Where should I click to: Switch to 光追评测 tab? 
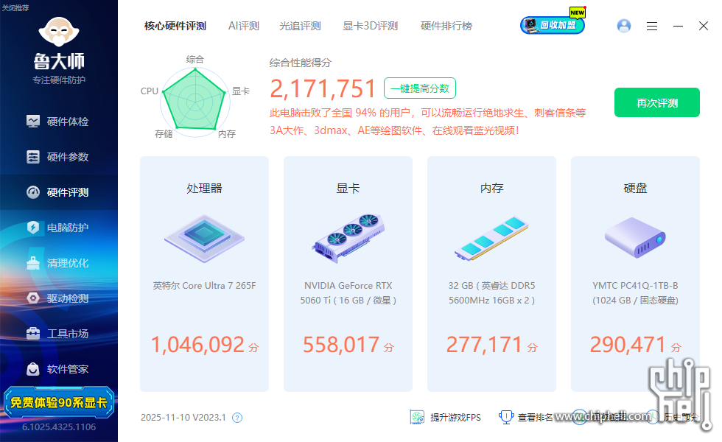(300, 27)
